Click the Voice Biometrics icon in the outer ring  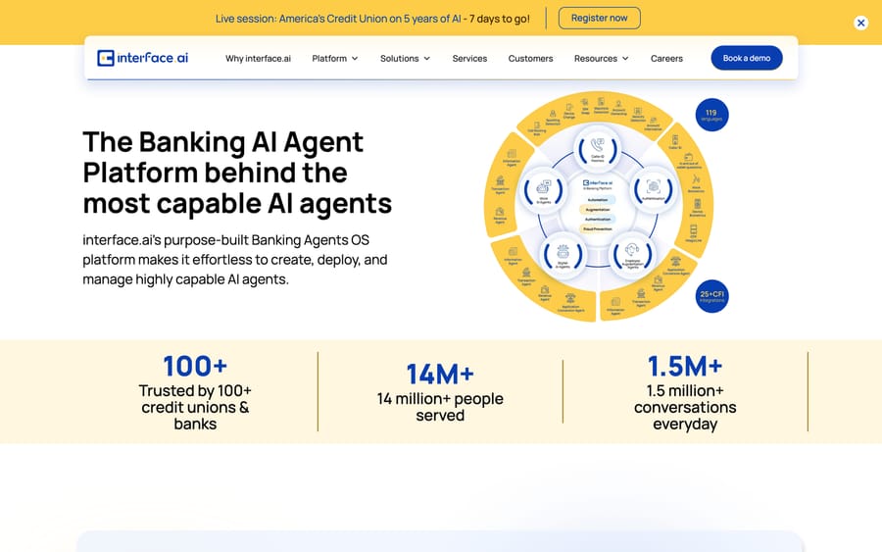[697, 180]
